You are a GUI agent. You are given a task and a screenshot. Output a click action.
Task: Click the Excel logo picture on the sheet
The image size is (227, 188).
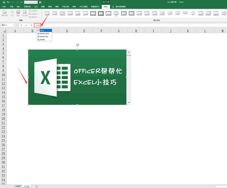coord(77,77)
